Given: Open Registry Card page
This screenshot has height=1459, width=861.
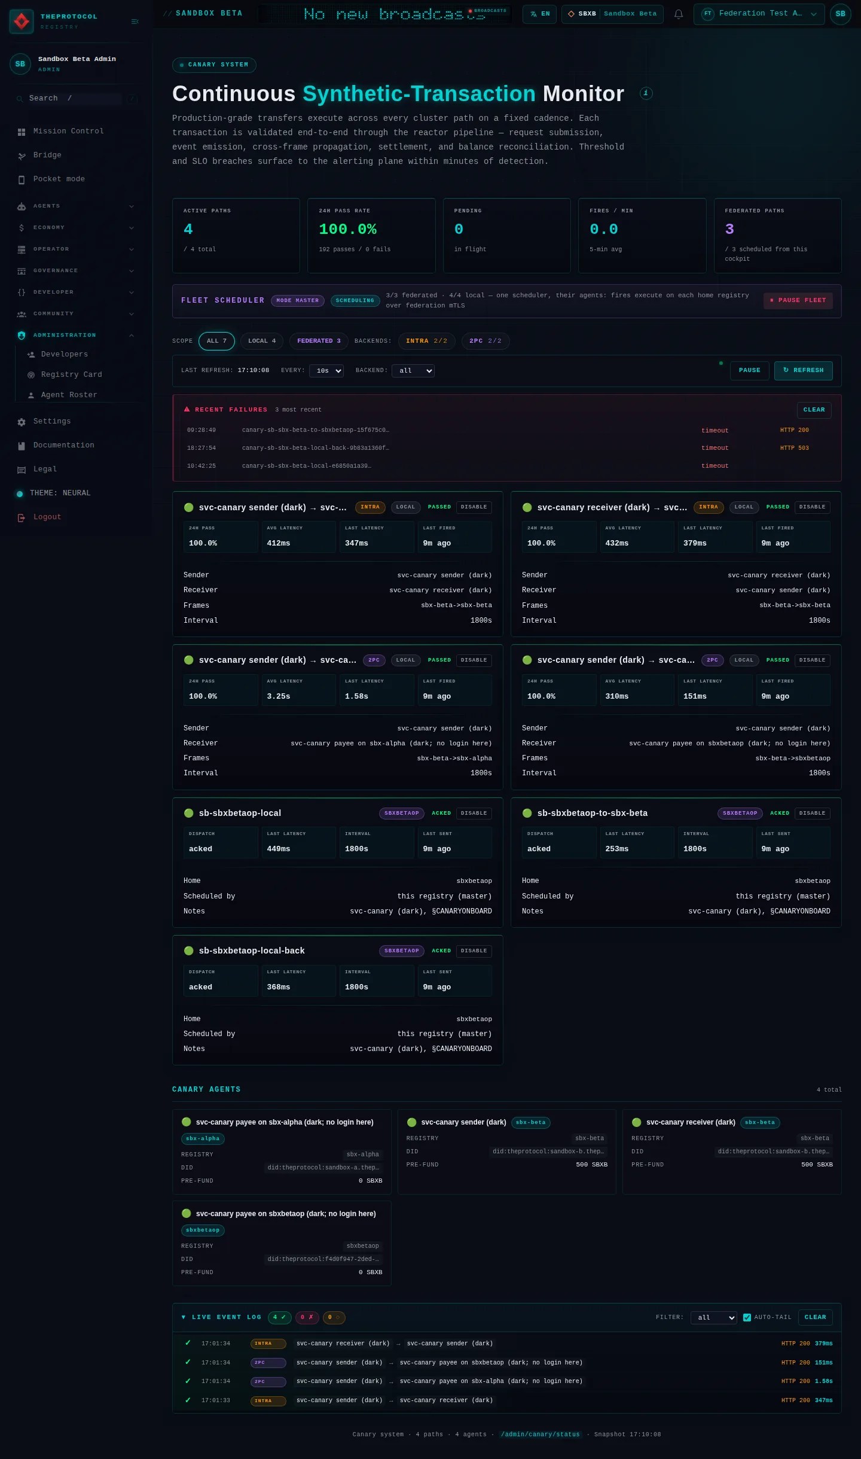Looking at the screenshot, I should [72, 374].
